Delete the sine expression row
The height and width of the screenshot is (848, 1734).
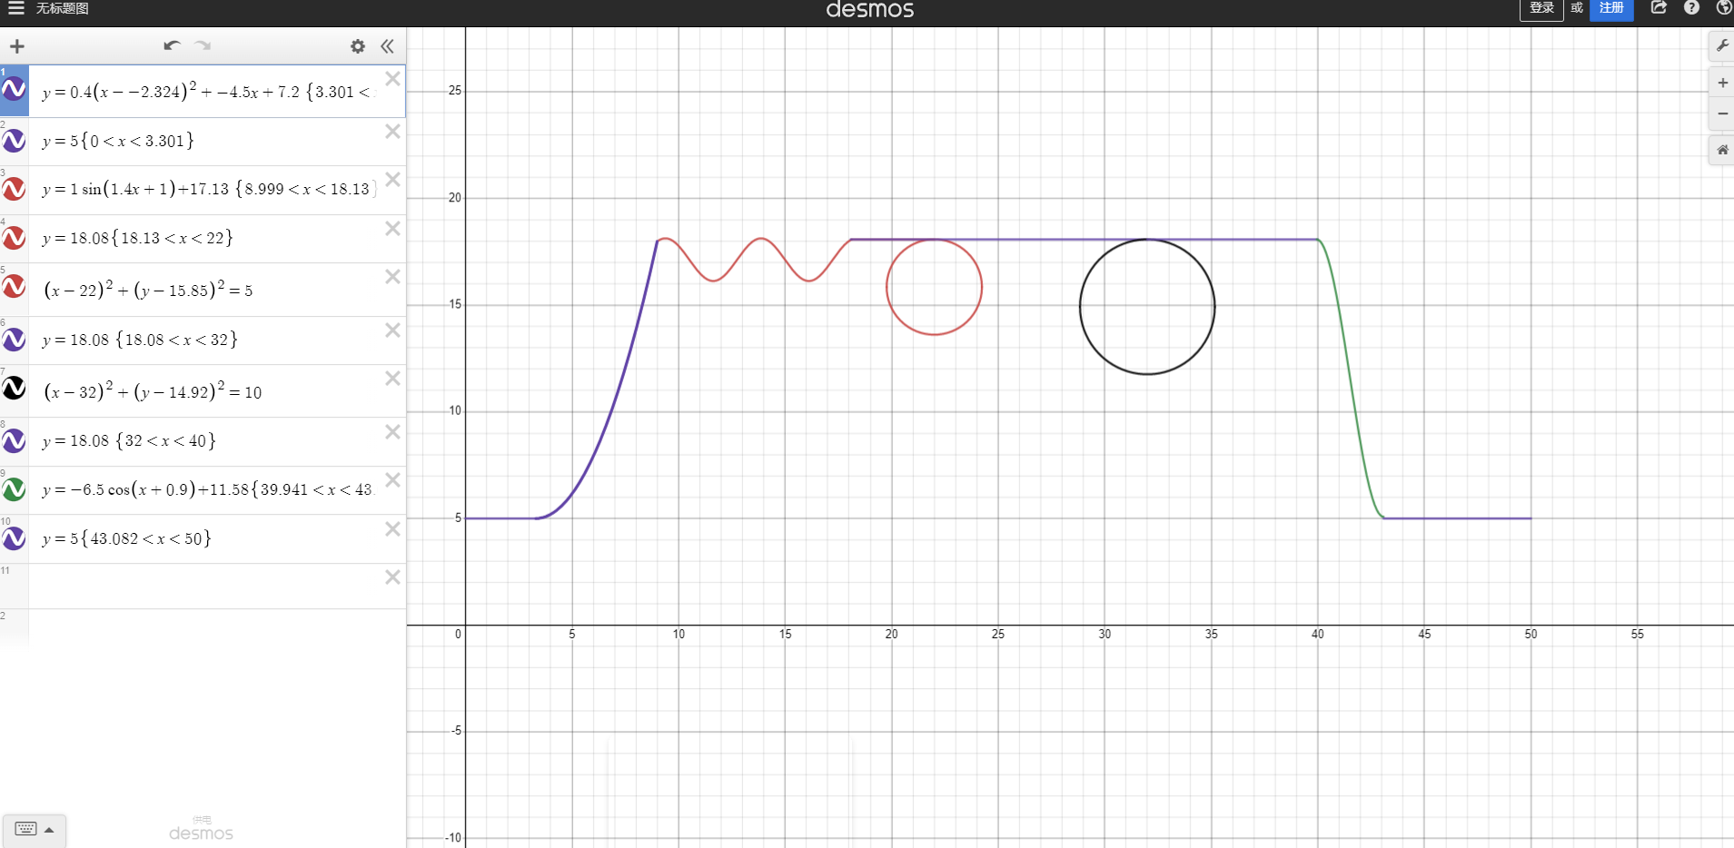[392, 180]
